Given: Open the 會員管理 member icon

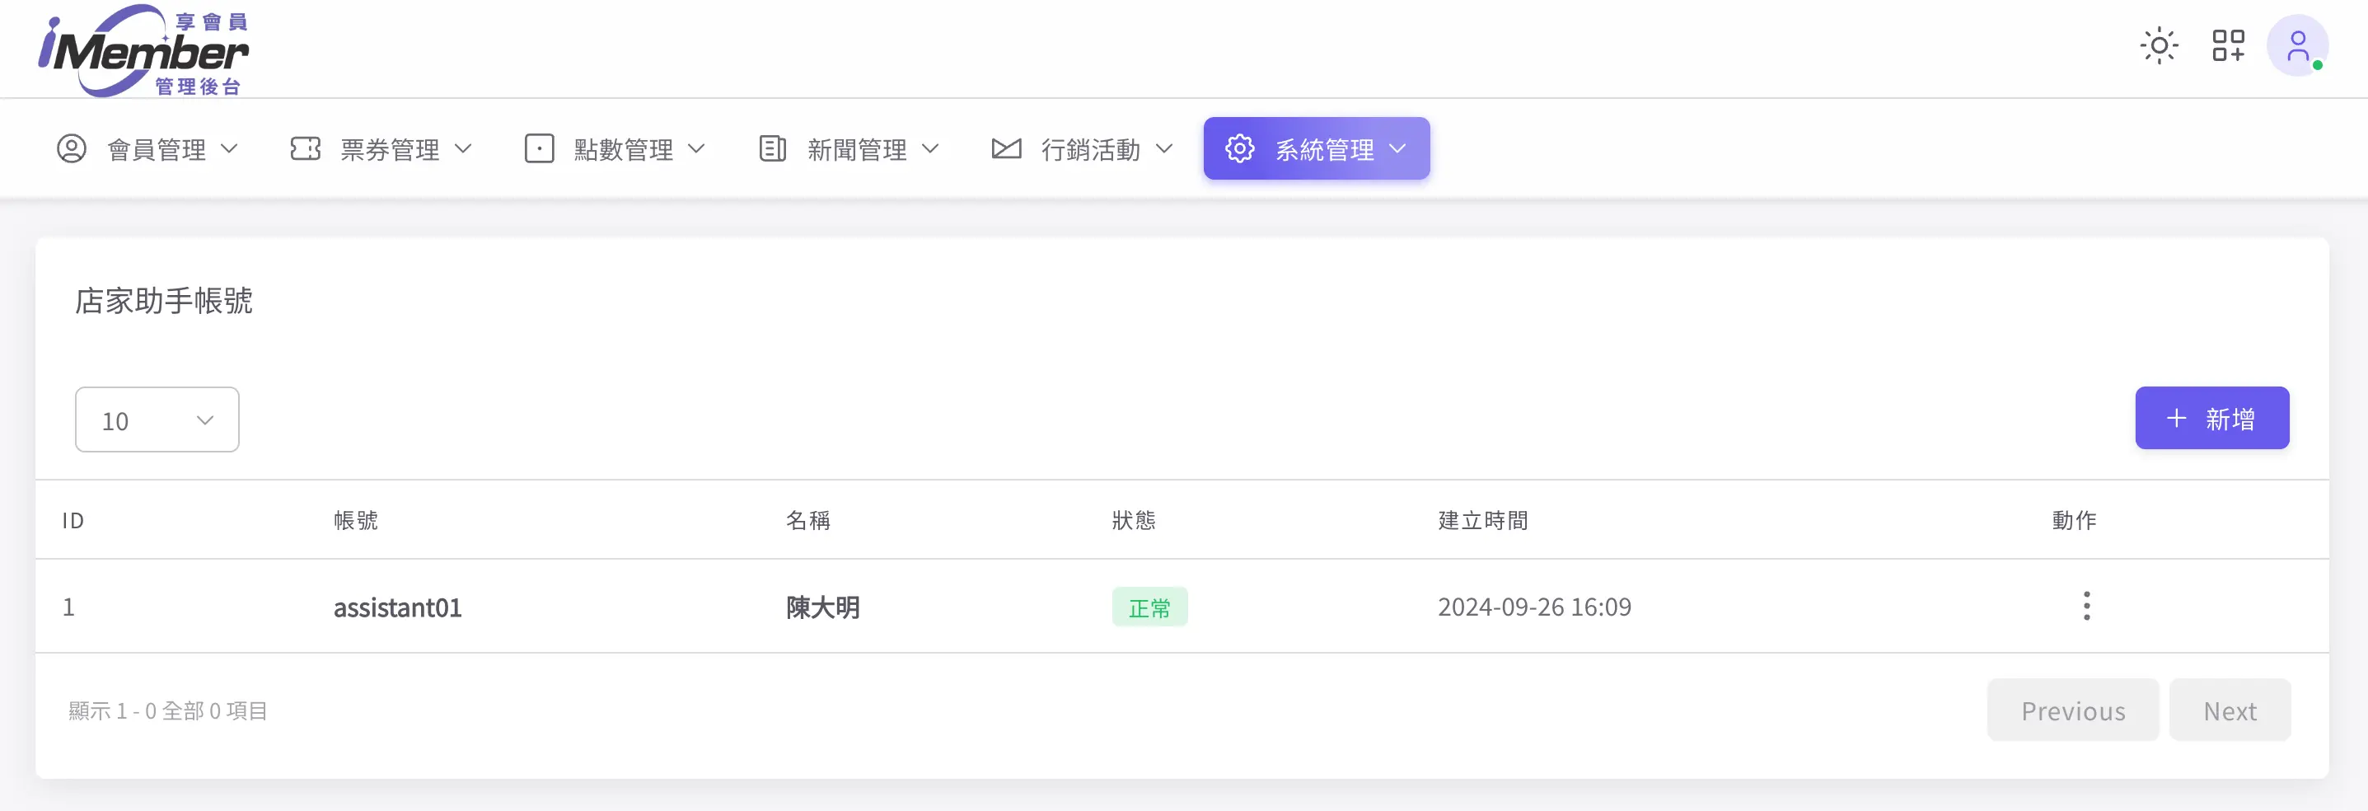Looking at the screenshot, I should (72, 148).
